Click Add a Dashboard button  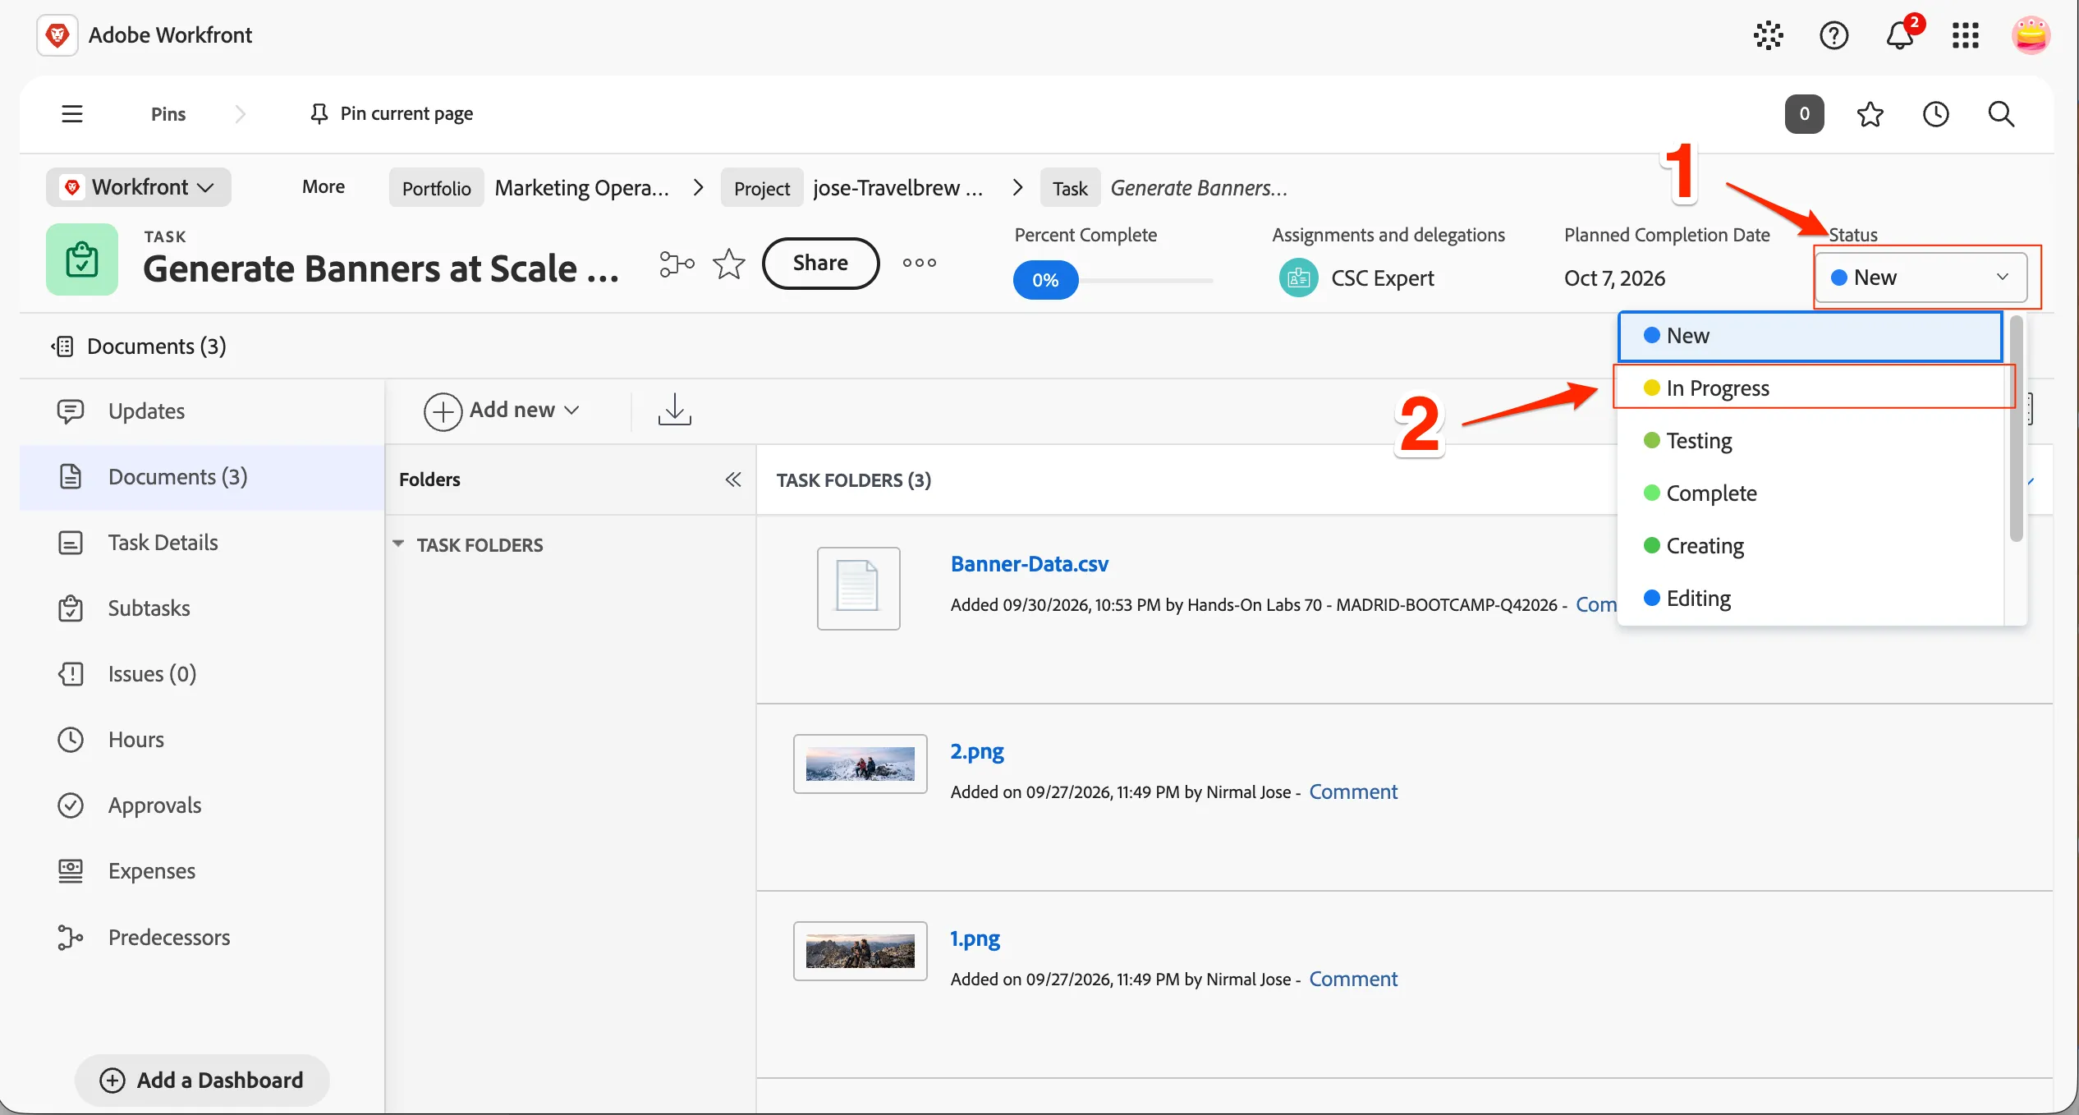coord(202,1080)
